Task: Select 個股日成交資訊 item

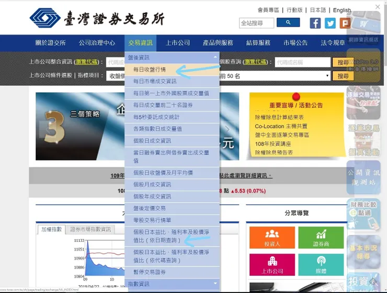Action: [x=172, y=141]
